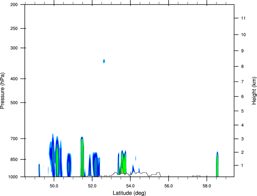This screenshot has height=196, width=257.
Task: Click the Latitude (deg) axis title
Action: (x=129, y=193)
